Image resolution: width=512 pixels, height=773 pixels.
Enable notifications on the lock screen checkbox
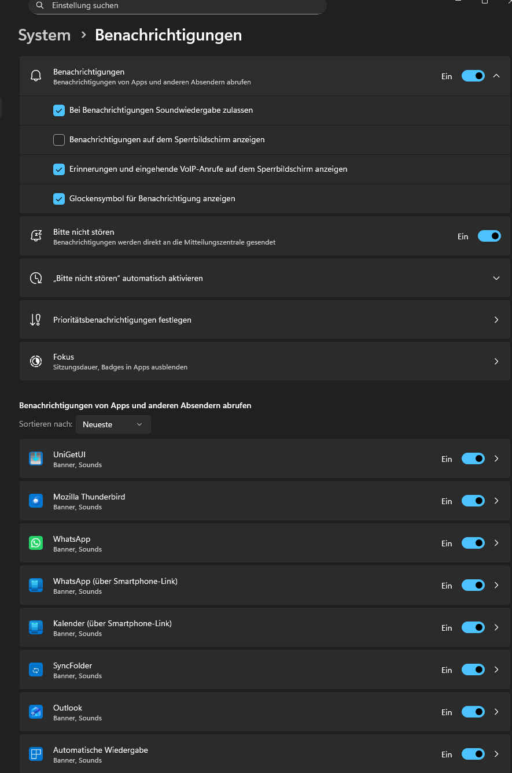click(x=59, y=140)
